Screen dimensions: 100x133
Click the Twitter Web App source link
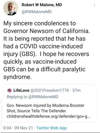tap(51, 128)
